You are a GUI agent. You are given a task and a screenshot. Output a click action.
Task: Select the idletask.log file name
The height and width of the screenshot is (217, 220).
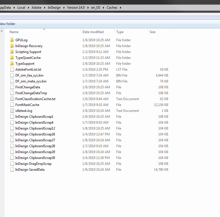[x=24, y=111]
